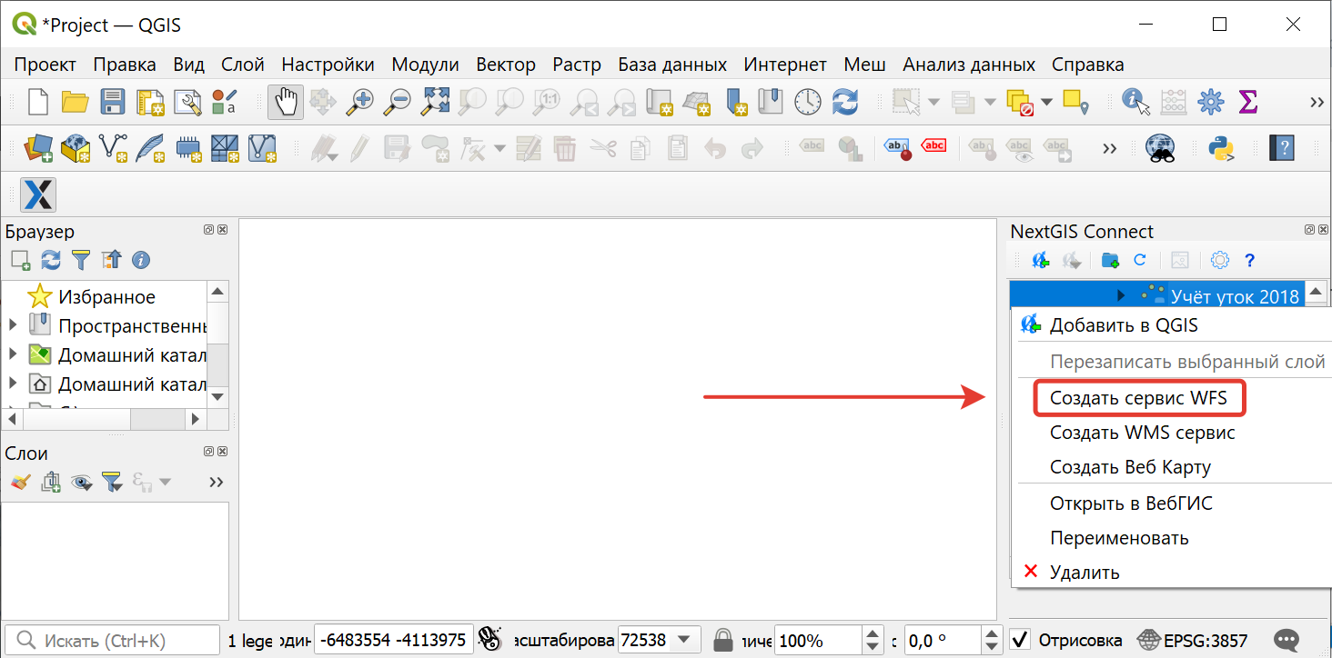Open the База данных menu
This screenshot has height=658, width=1332.
672,65
